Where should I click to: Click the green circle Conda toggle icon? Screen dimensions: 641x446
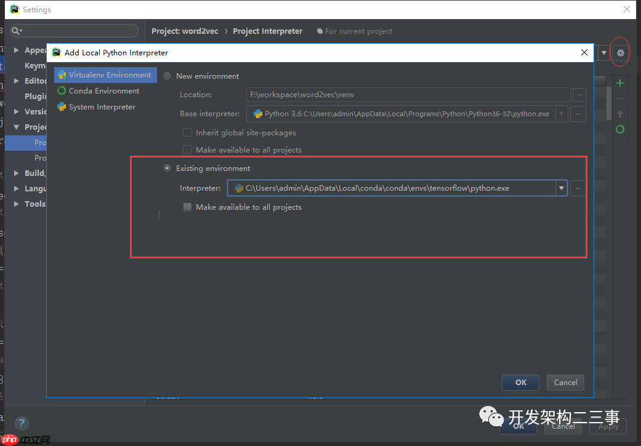point(619,129)
